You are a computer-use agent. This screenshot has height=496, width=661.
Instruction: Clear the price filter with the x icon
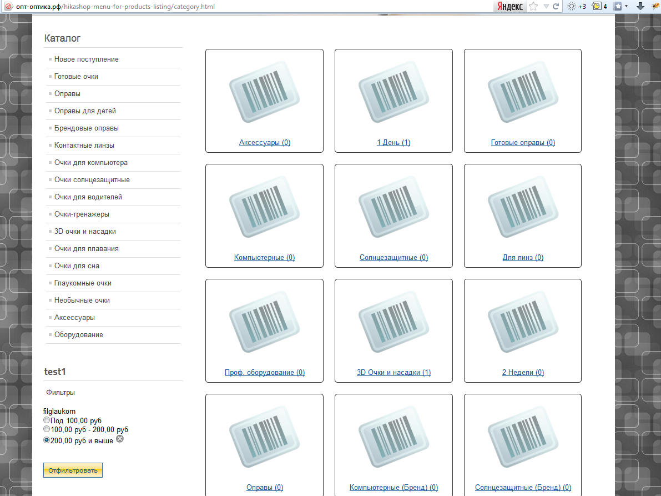click(x=120, y=439)
